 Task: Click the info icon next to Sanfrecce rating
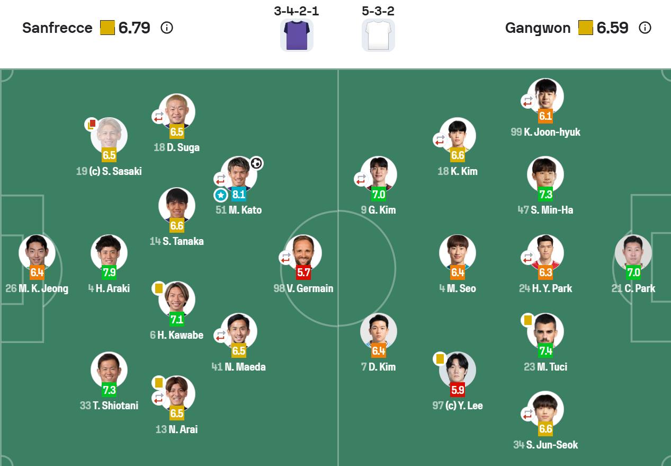click(x=166, y=28)
